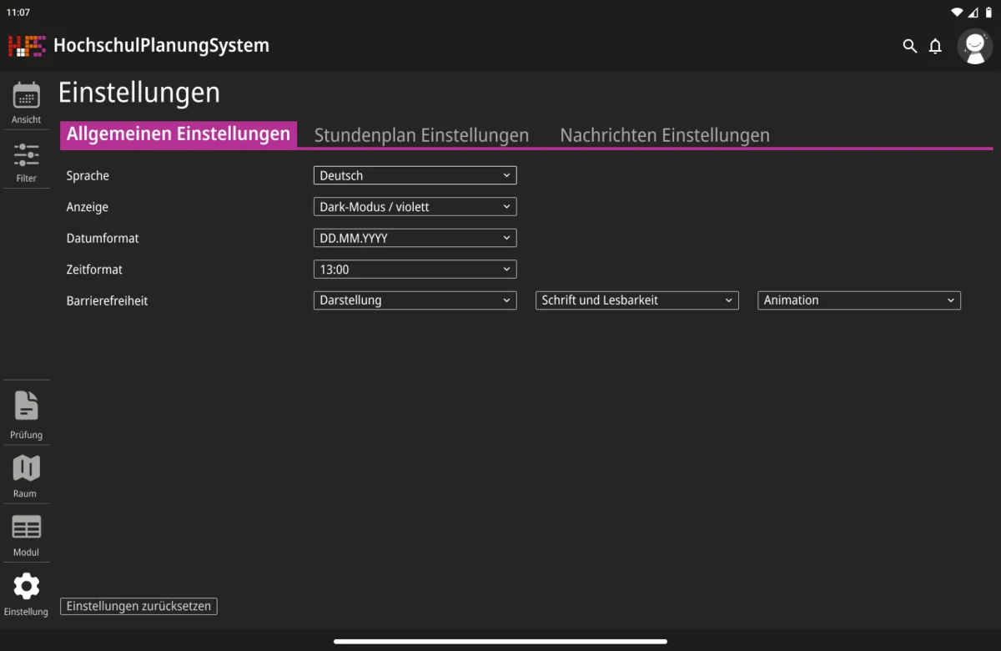Open the Prüfung document icon

pyautogui.click(x=26, y=406)
